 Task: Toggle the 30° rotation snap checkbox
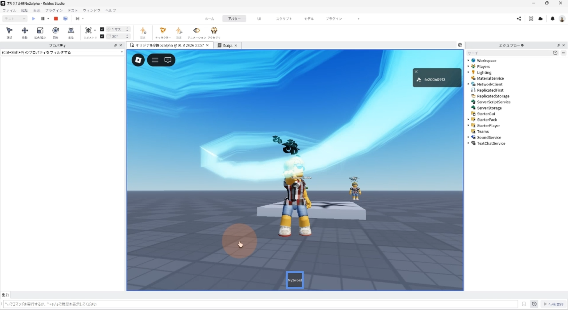pyautogui.click(x=102, y=36)
